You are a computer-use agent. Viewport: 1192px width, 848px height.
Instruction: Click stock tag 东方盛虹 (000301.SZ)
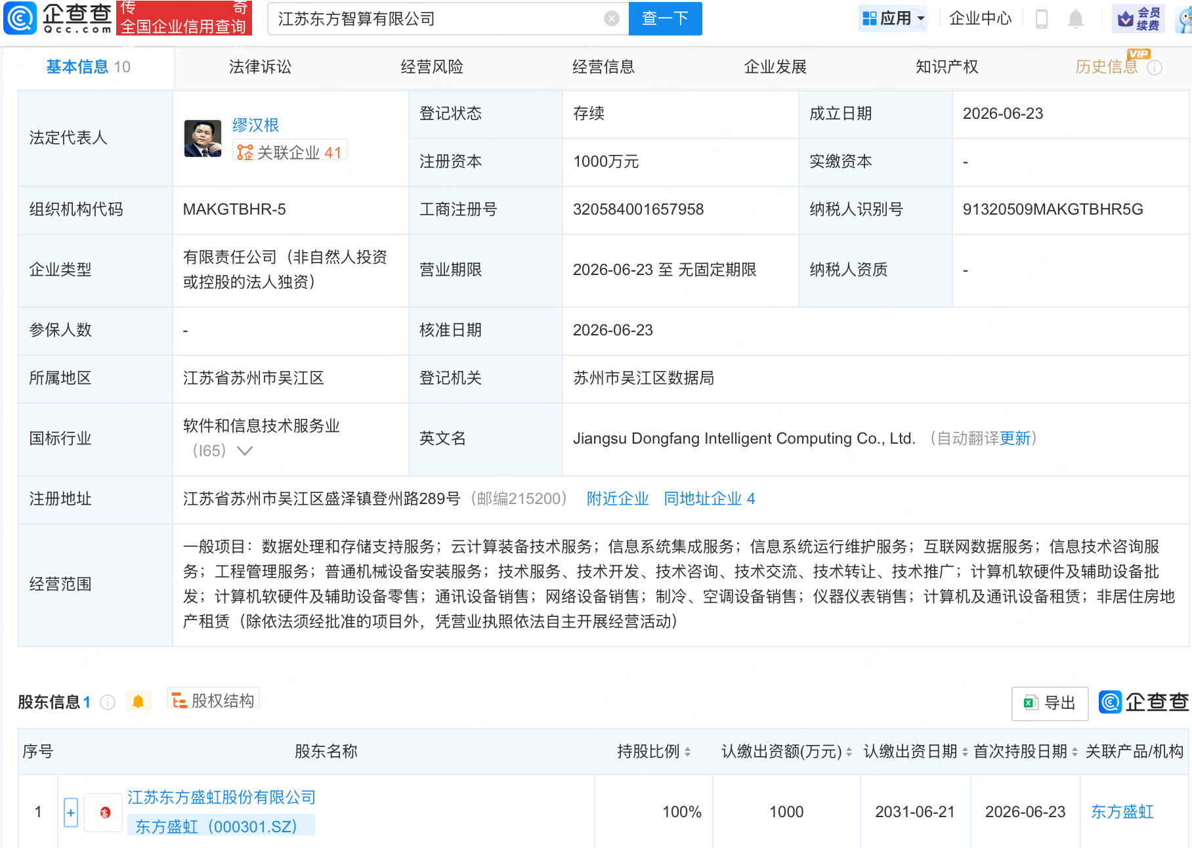pyautogui.click(x=221, y=826)
